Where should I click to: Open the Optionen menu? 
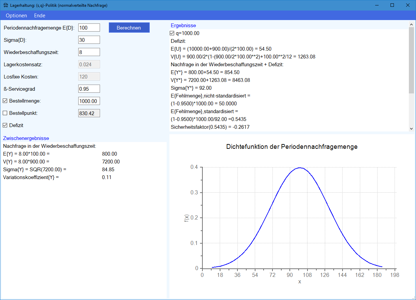(x=16, y=16)
